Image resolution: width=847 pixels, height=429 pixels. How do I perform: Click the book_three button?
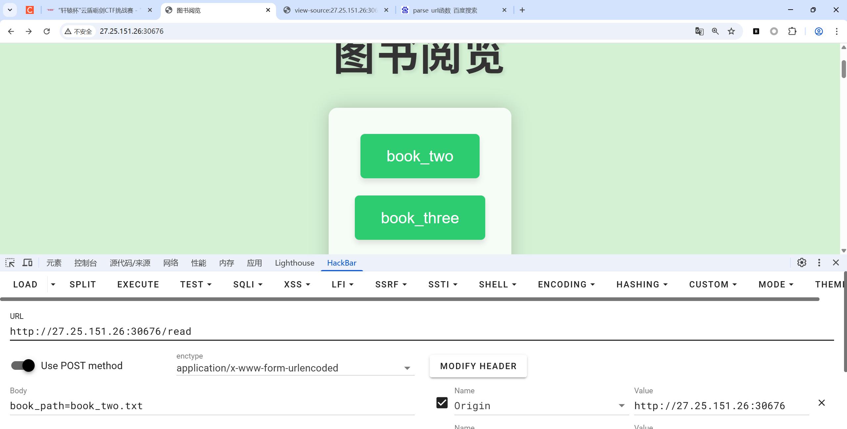coord(420,218)
